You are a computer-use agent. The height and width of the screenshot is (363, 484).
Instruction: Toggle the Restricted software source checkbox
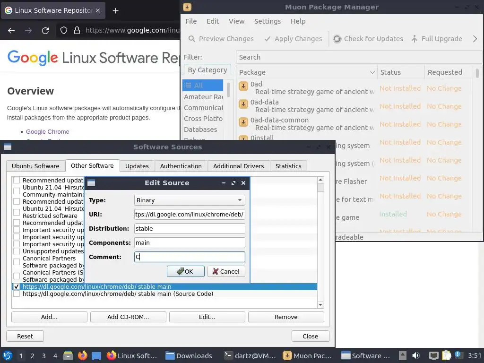(17, 212)
